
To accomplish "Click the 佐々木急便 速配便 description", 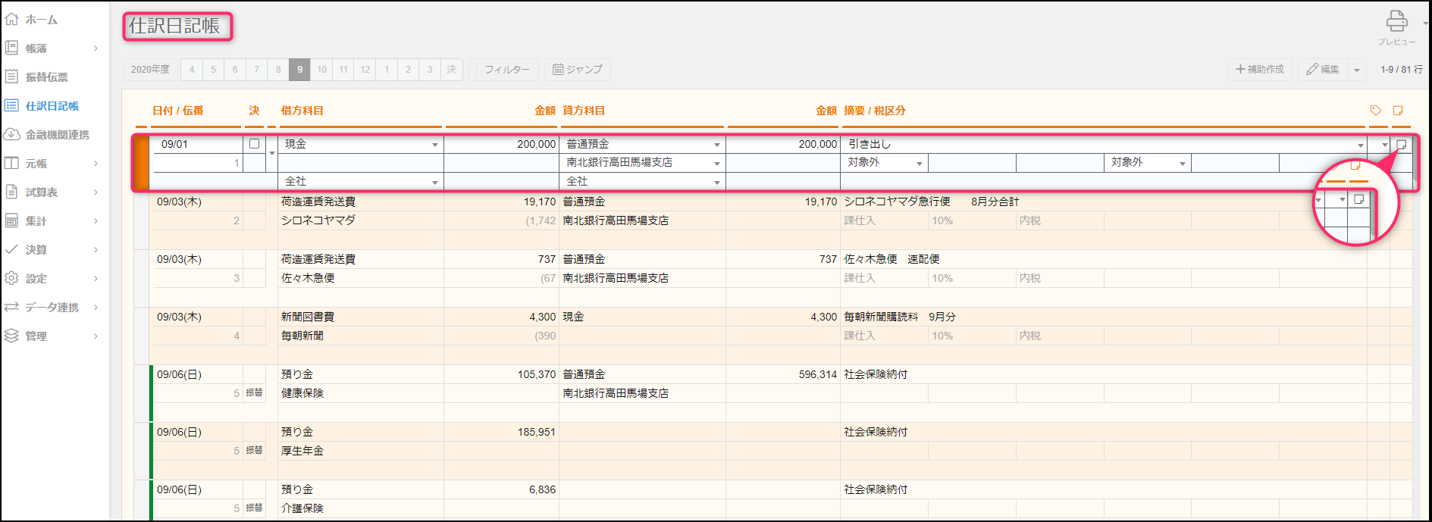I will point(892,259).
